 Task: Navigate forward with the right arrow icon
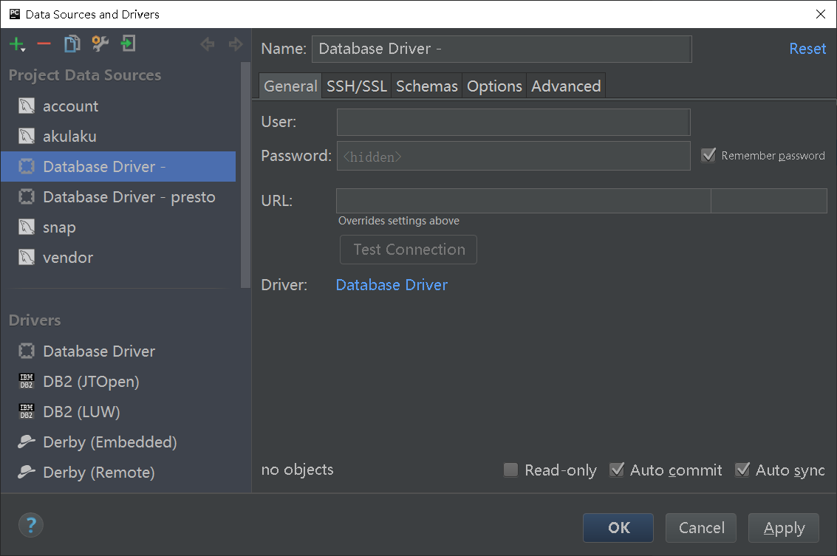click(x=235, y=44)
